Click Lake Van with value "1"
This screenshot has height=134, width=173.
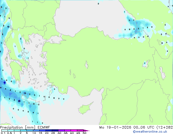(146, 64)
